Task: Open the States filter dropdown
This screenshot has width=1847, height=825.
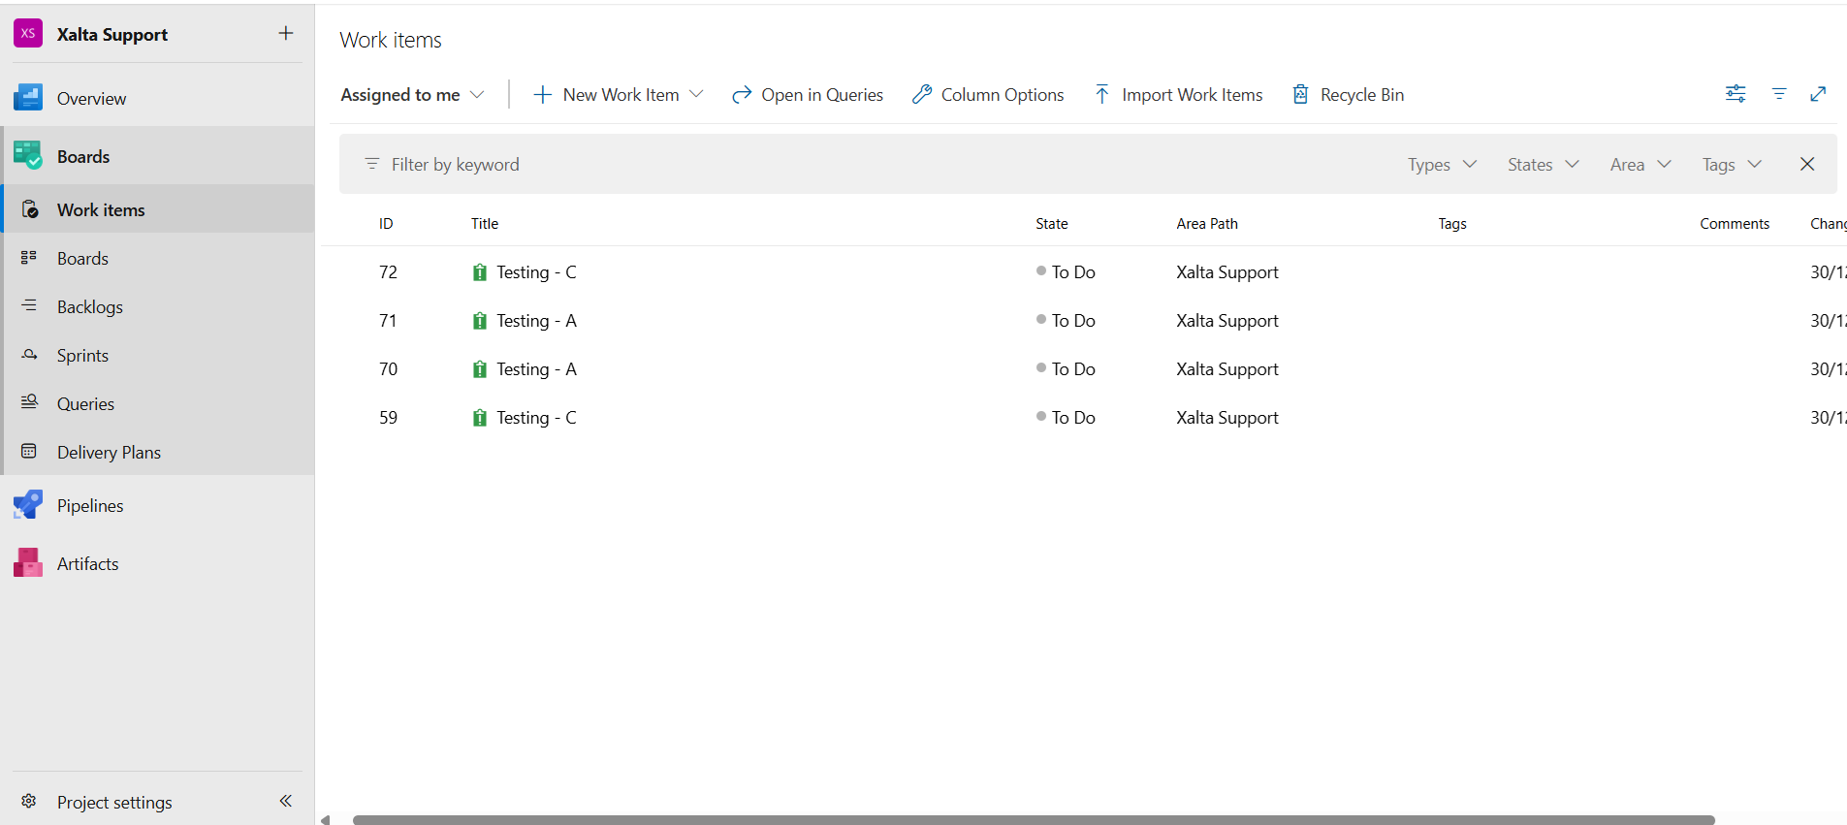Action: click(x=1543, y=165)
